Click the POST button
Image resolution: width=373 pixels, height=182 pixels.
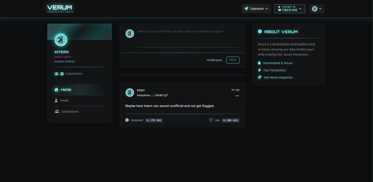coord(233,60)
